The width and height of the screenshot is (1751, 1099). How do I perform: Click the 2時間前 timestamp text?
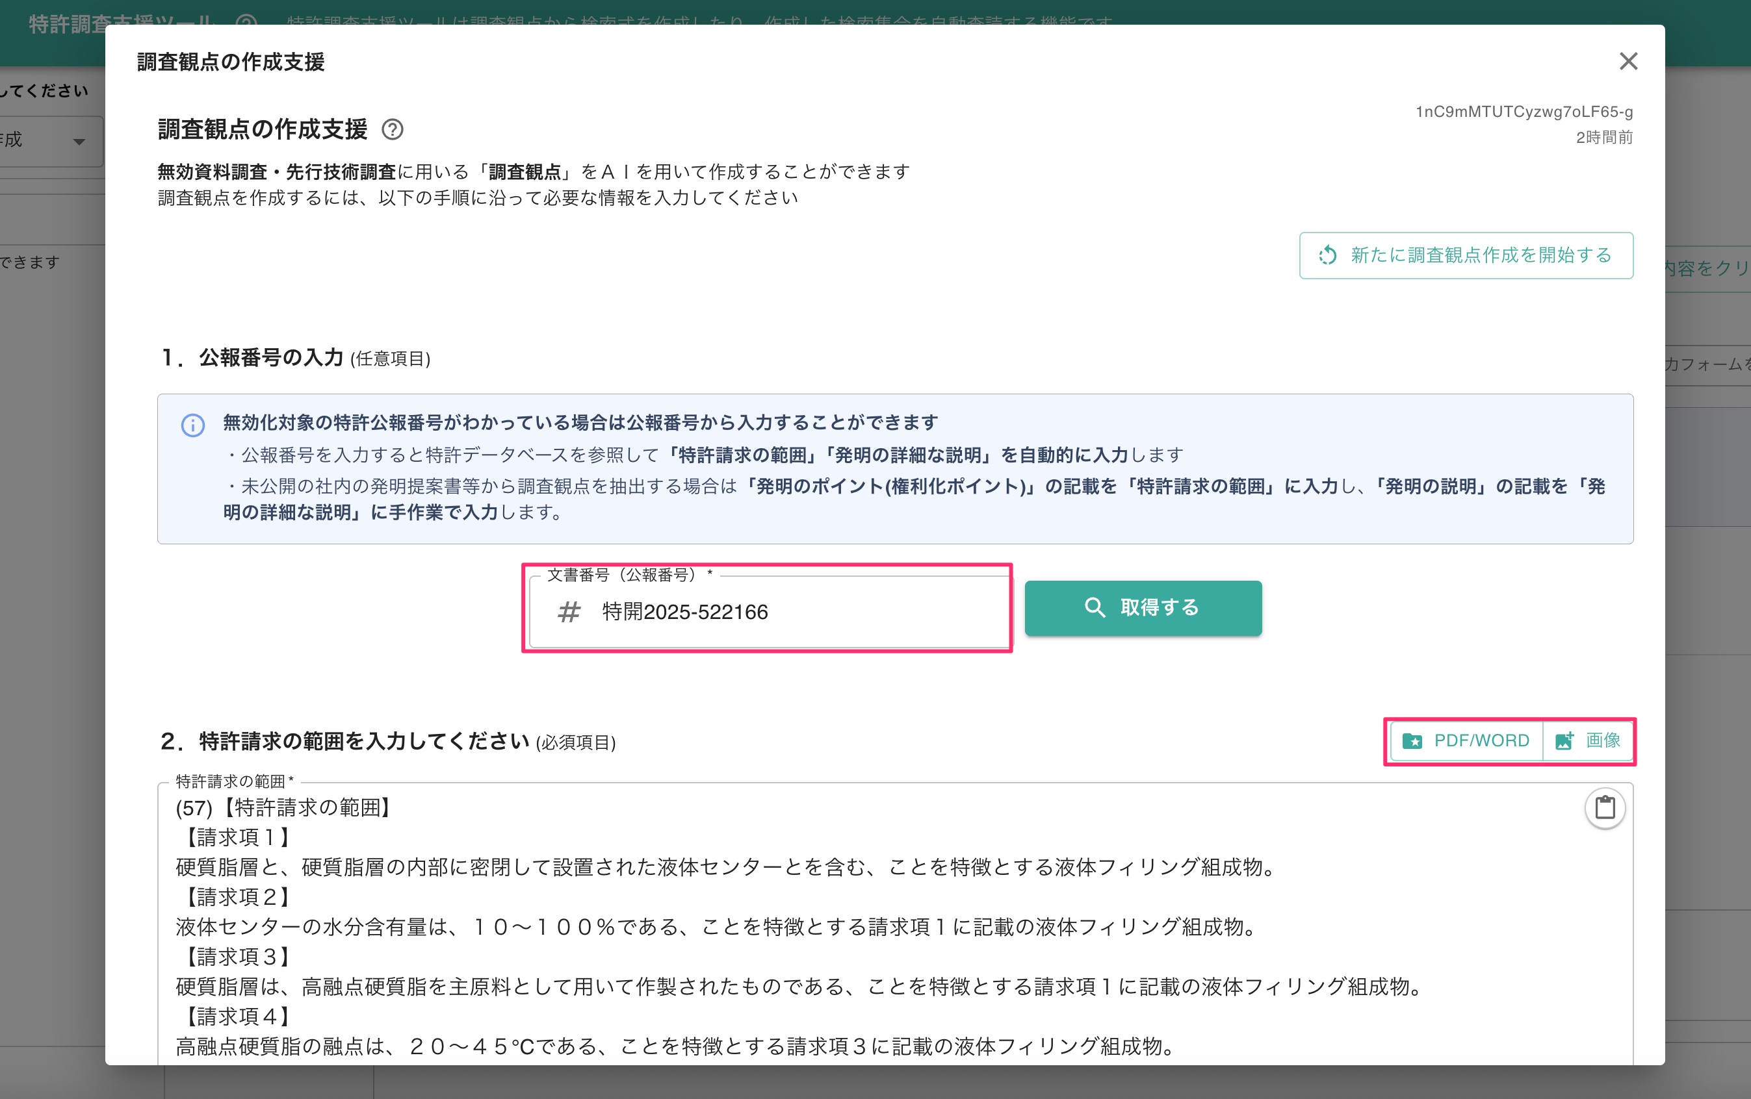point(1604,138)
